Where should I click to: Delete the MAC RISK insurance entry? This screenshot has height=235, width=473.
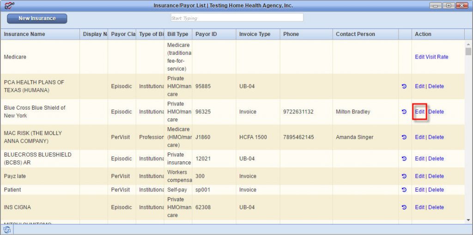(436, 137)
